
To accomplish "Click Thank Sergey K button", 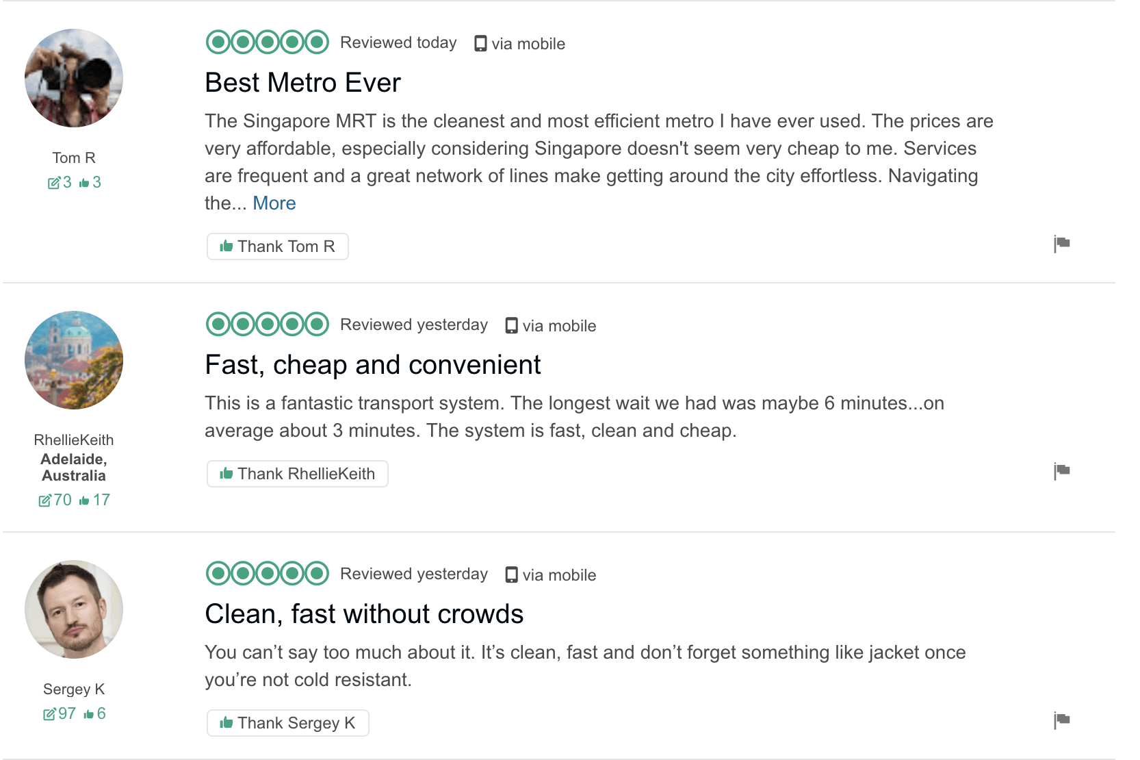I will 288,723.
